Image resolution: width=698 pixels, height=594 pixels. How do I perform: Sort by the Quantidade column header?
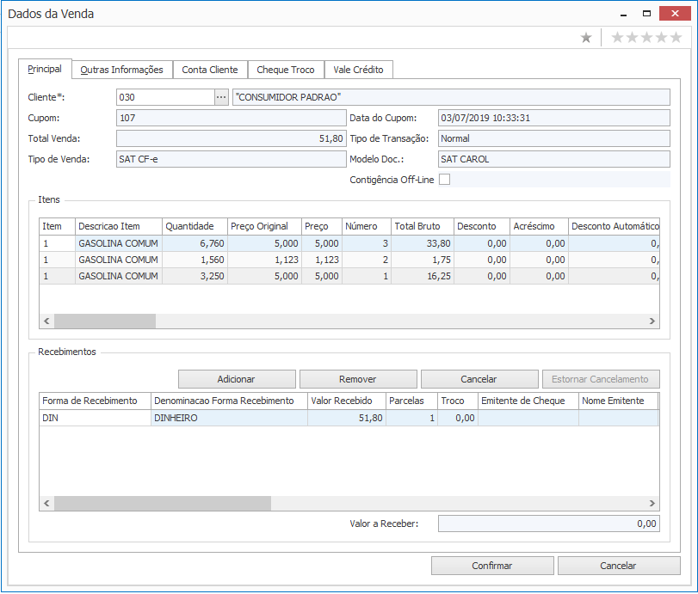point(195,226)
